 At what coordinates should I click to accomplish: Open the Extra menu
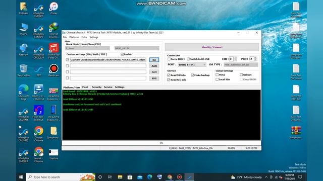(x=84, y=37)
